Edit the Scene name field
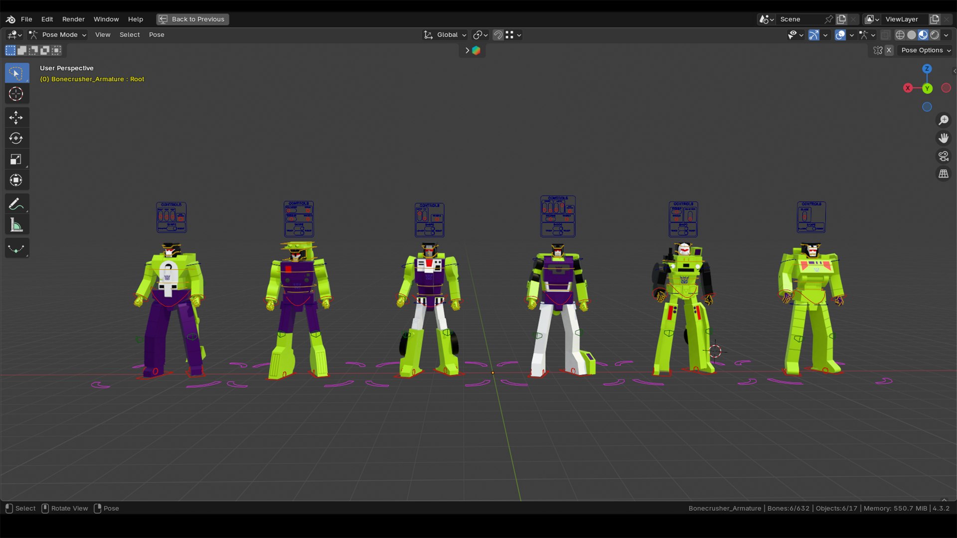The height and width of the screenshot is (538, 957). 800,19
